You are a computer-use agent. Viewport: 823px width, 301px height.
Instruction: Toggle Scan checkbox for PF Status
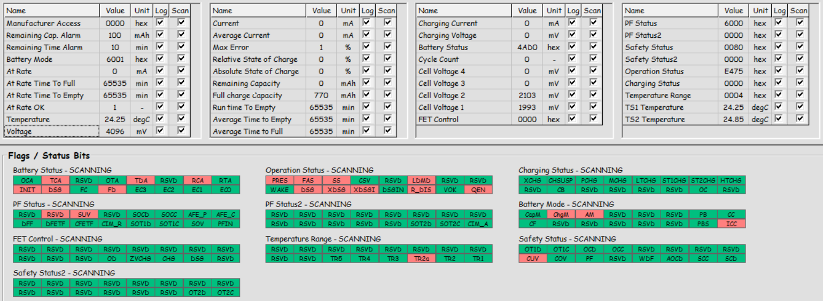click(x=799, y=23)
